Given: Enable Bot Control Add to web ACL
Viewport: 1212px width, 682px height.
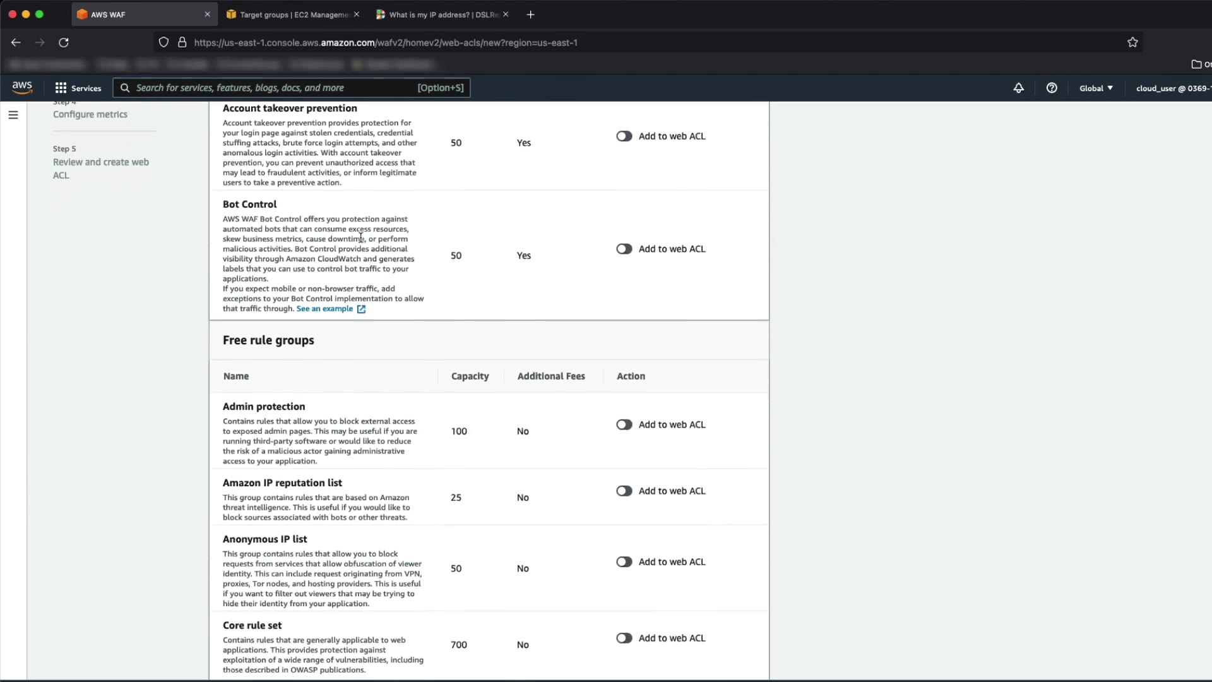Looking at the screenshot, I should coord(624,249).
